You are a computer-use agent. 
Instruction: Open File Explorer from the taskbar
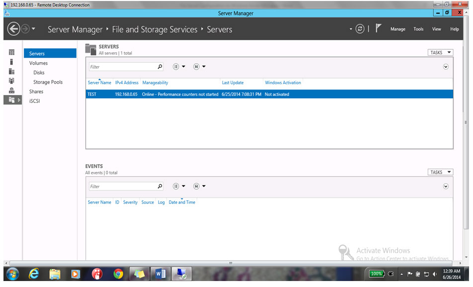(55, 274)
